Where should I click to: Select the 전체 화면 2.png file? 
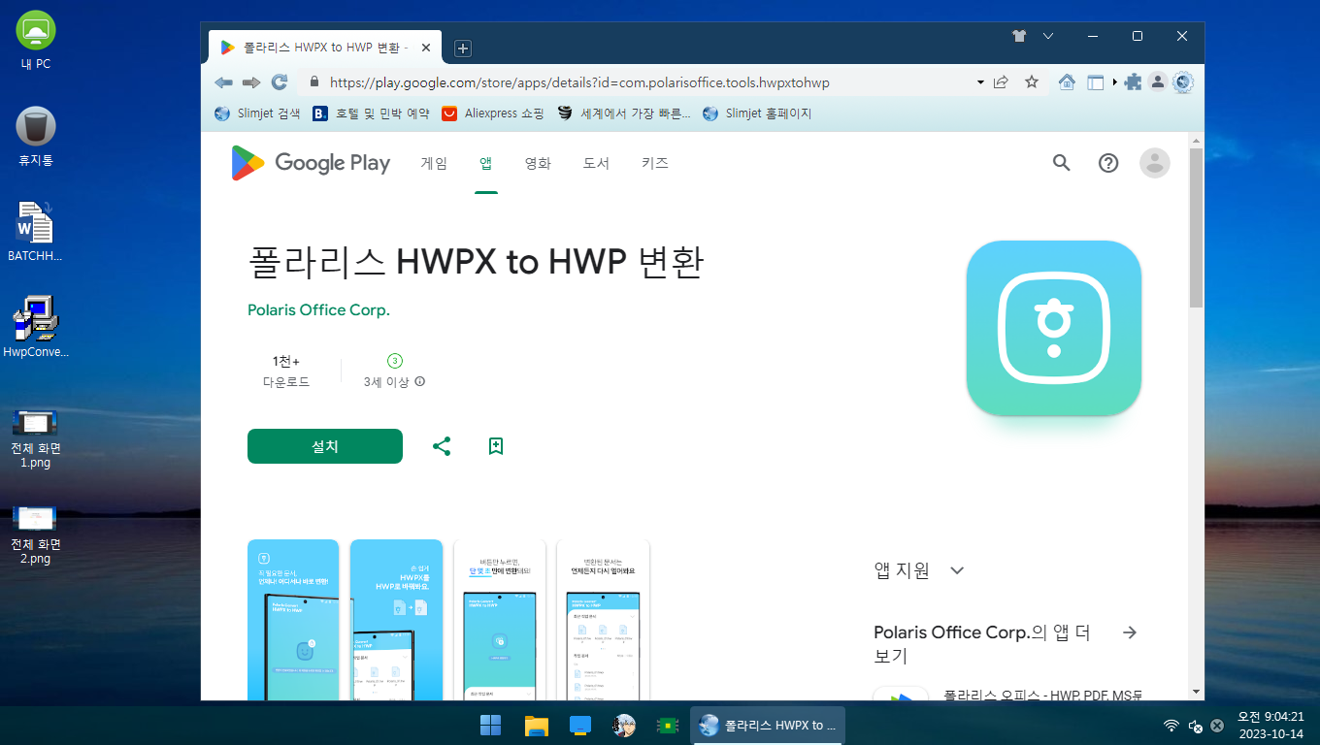[36, 534]
